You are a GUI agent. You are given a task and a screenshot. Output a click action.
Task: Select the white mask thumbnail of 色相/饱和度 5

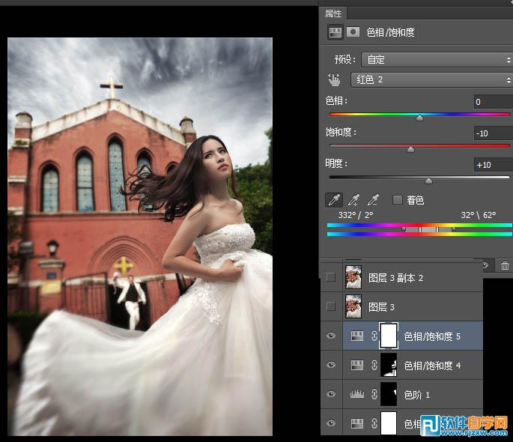pos(389,336)
